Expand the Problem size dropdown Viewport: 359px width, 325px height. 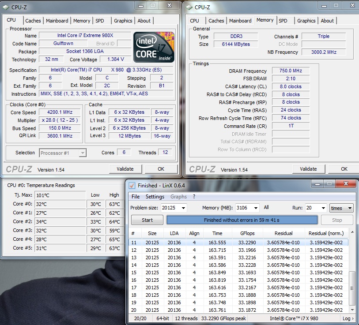[x=183, y=208]
